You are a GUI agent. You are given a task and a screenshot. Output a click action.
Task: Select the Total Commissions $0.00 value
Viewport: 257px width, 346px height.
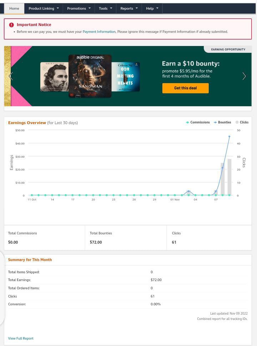pos(13,242)
